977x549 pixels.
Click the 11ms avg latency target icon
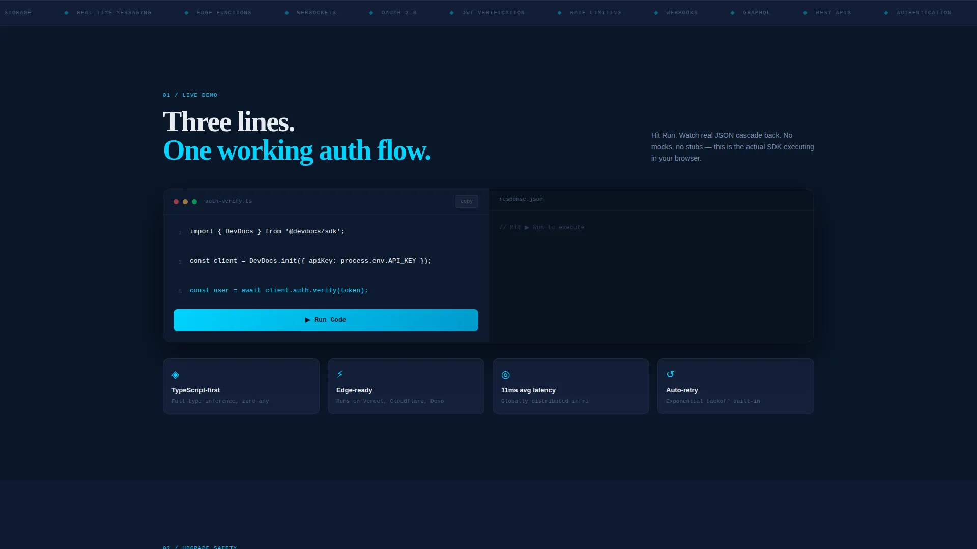[505, 375]
